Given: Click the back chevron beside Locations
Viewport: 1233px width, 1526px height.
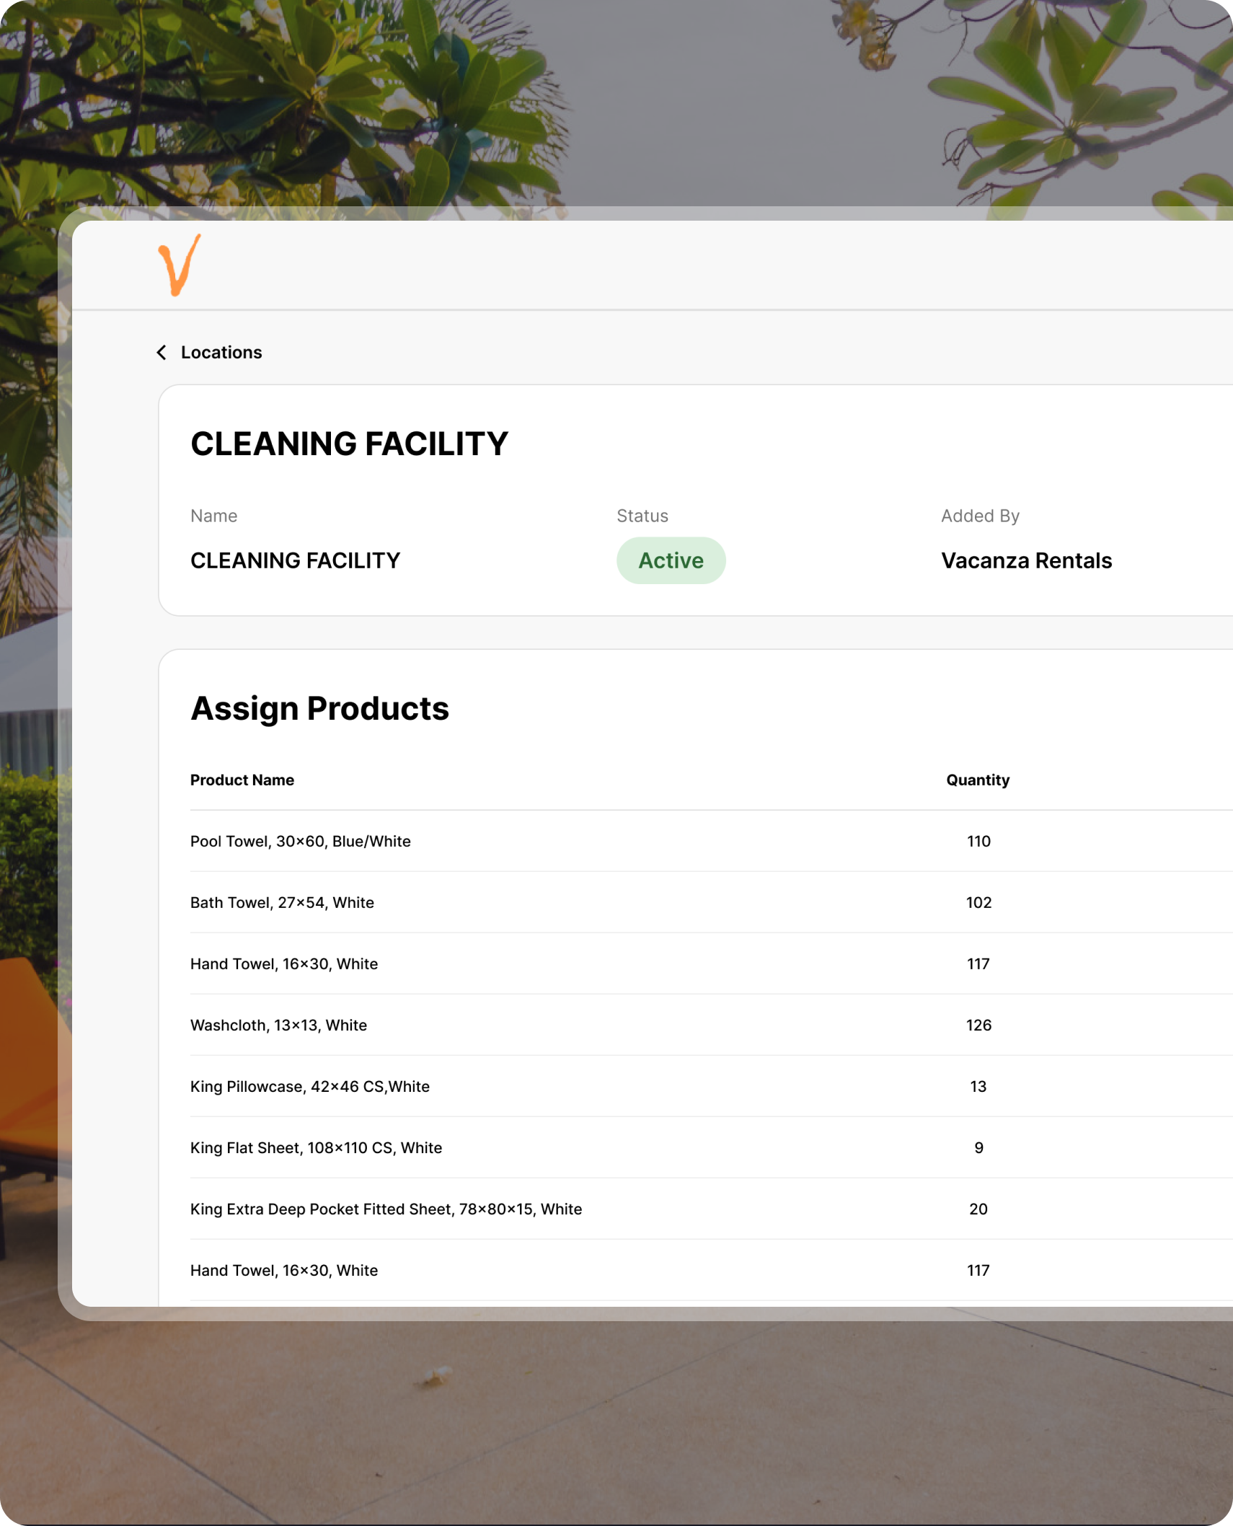Looking at the screenshot, I should pyautogui.click(x=162, y=352).
